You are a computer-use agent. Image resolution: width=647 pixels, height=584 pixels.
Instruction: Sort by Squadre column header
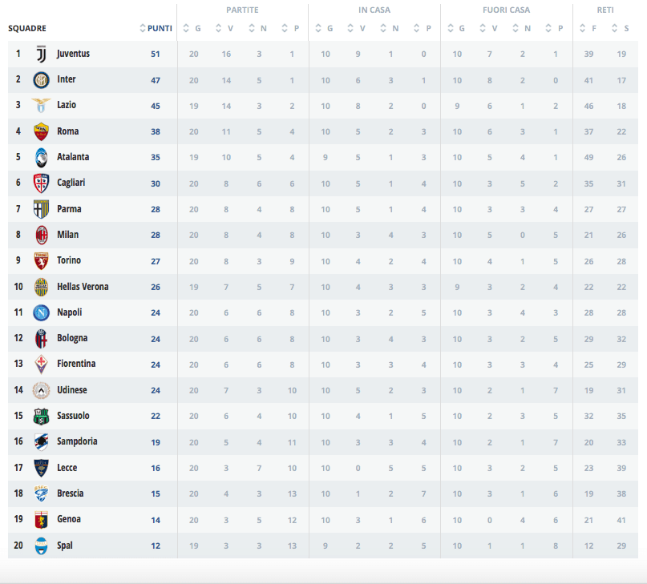[x=27, y=28]
